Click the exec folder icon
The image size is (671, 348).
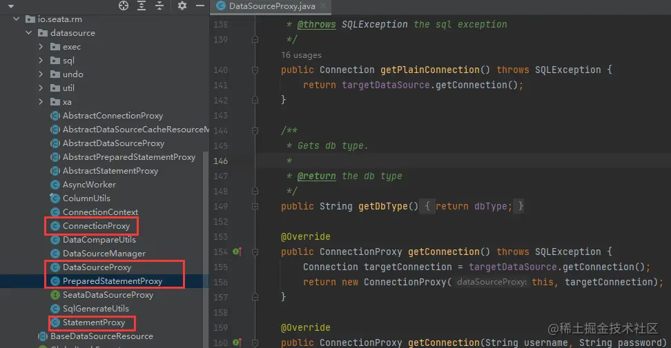tap(55, 47)
